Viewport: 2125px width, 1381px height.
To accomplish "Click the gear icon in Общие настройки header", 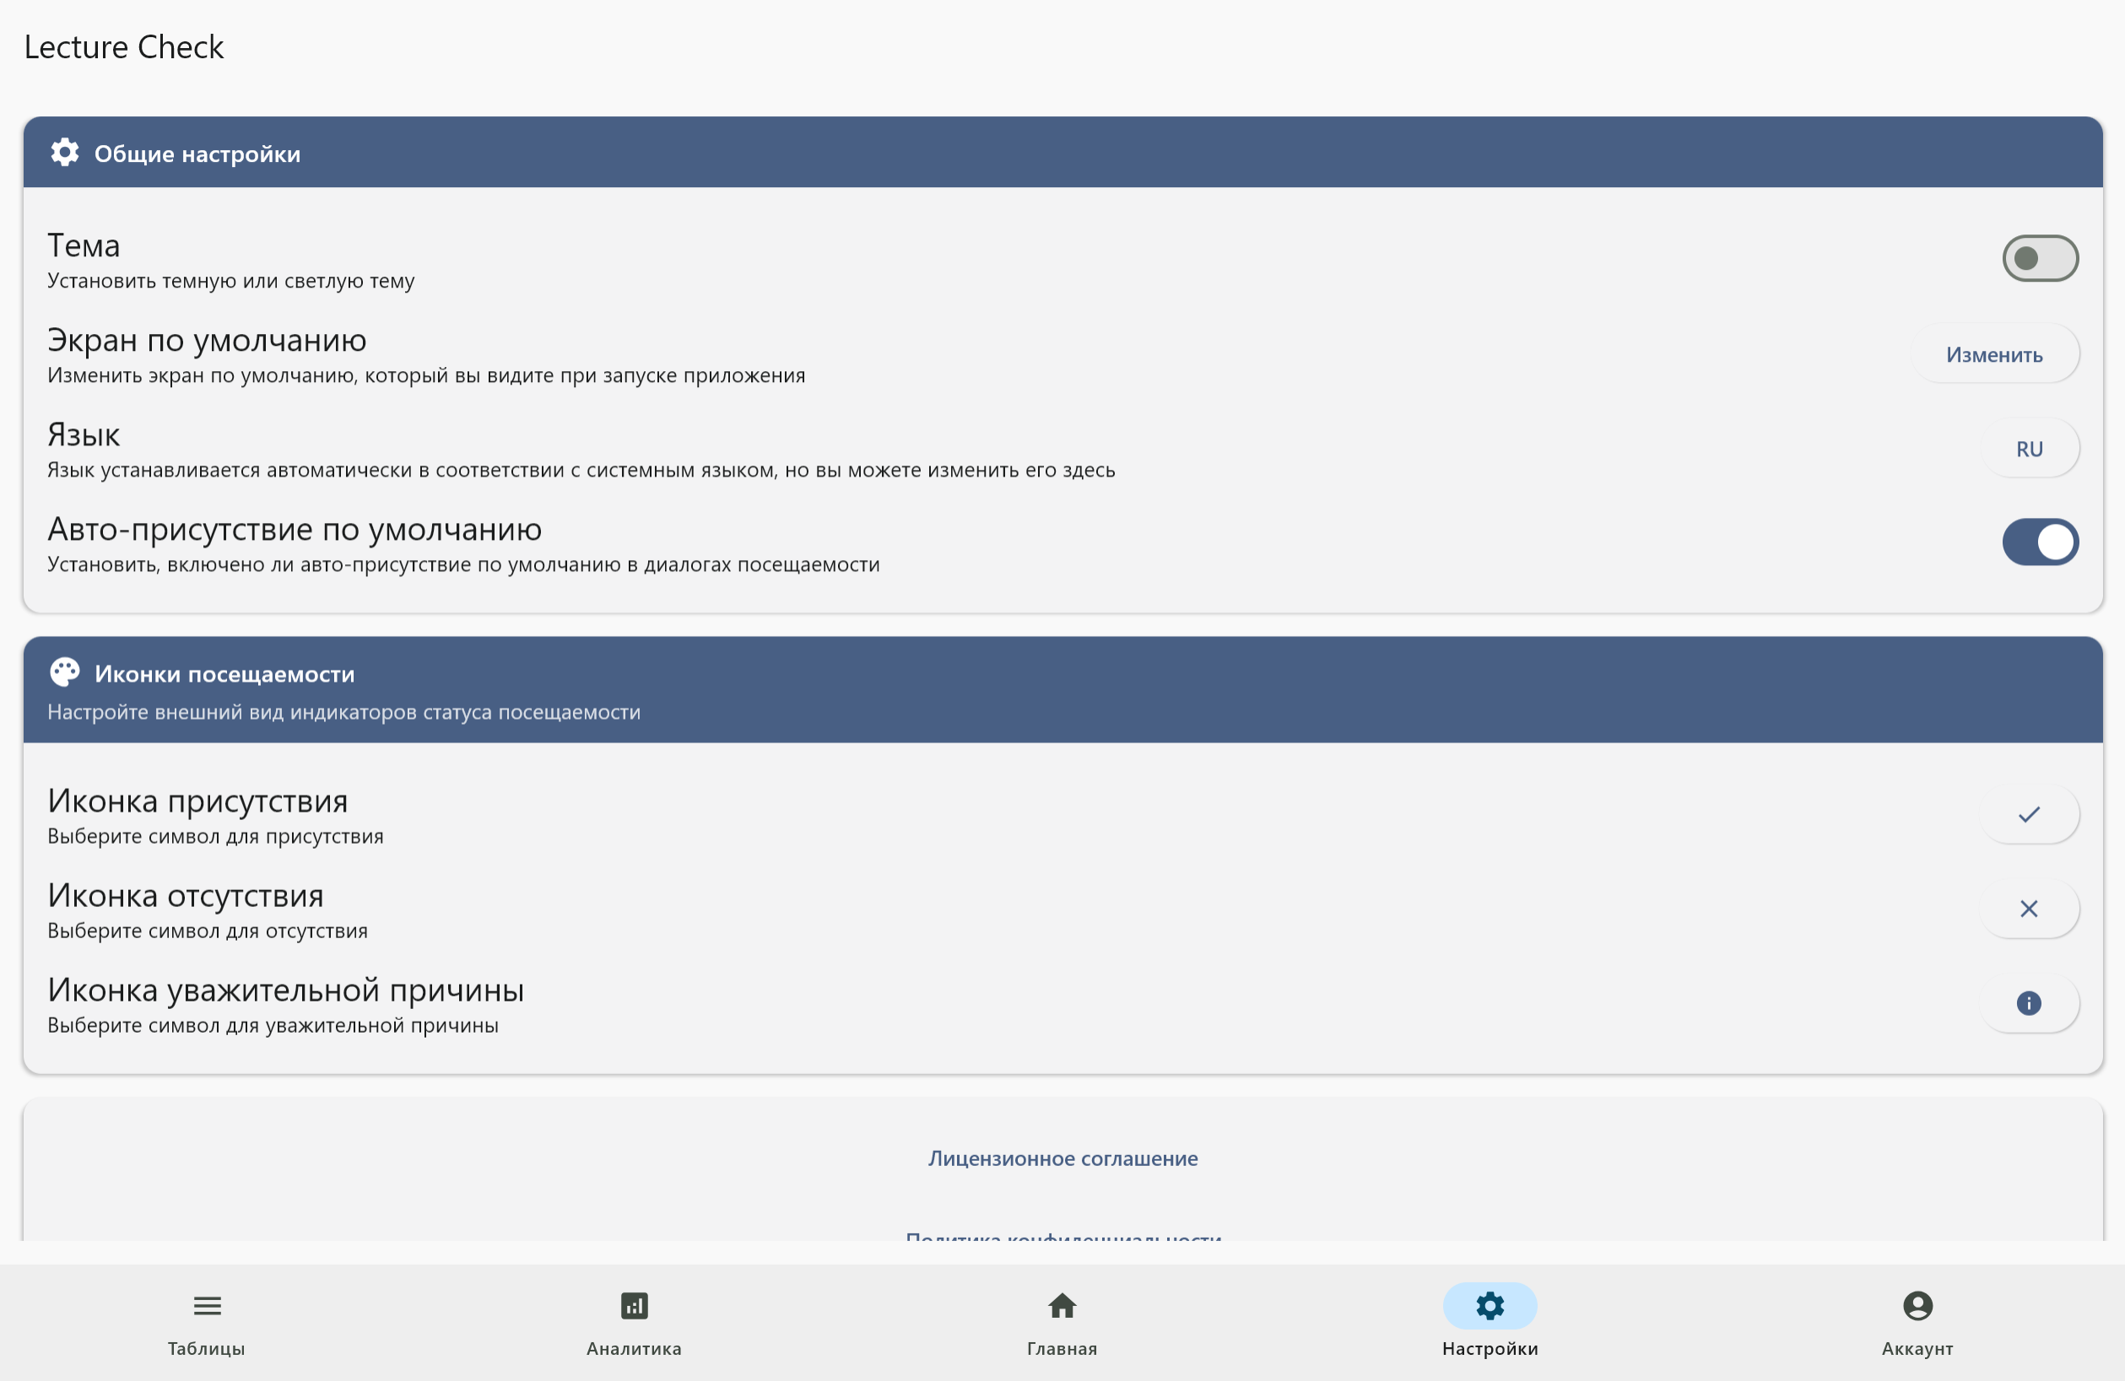I will point(64,153).
